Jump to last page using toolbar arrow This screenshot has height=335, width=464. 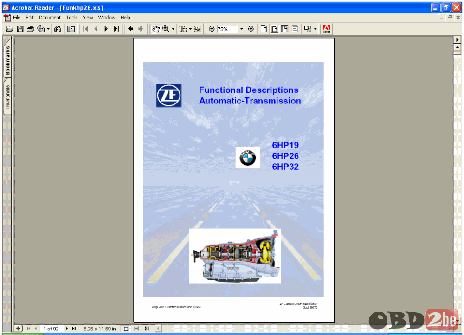[x=116, y=29]
